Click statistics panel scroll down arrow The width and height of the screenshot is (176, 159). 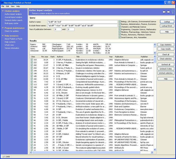155,53
